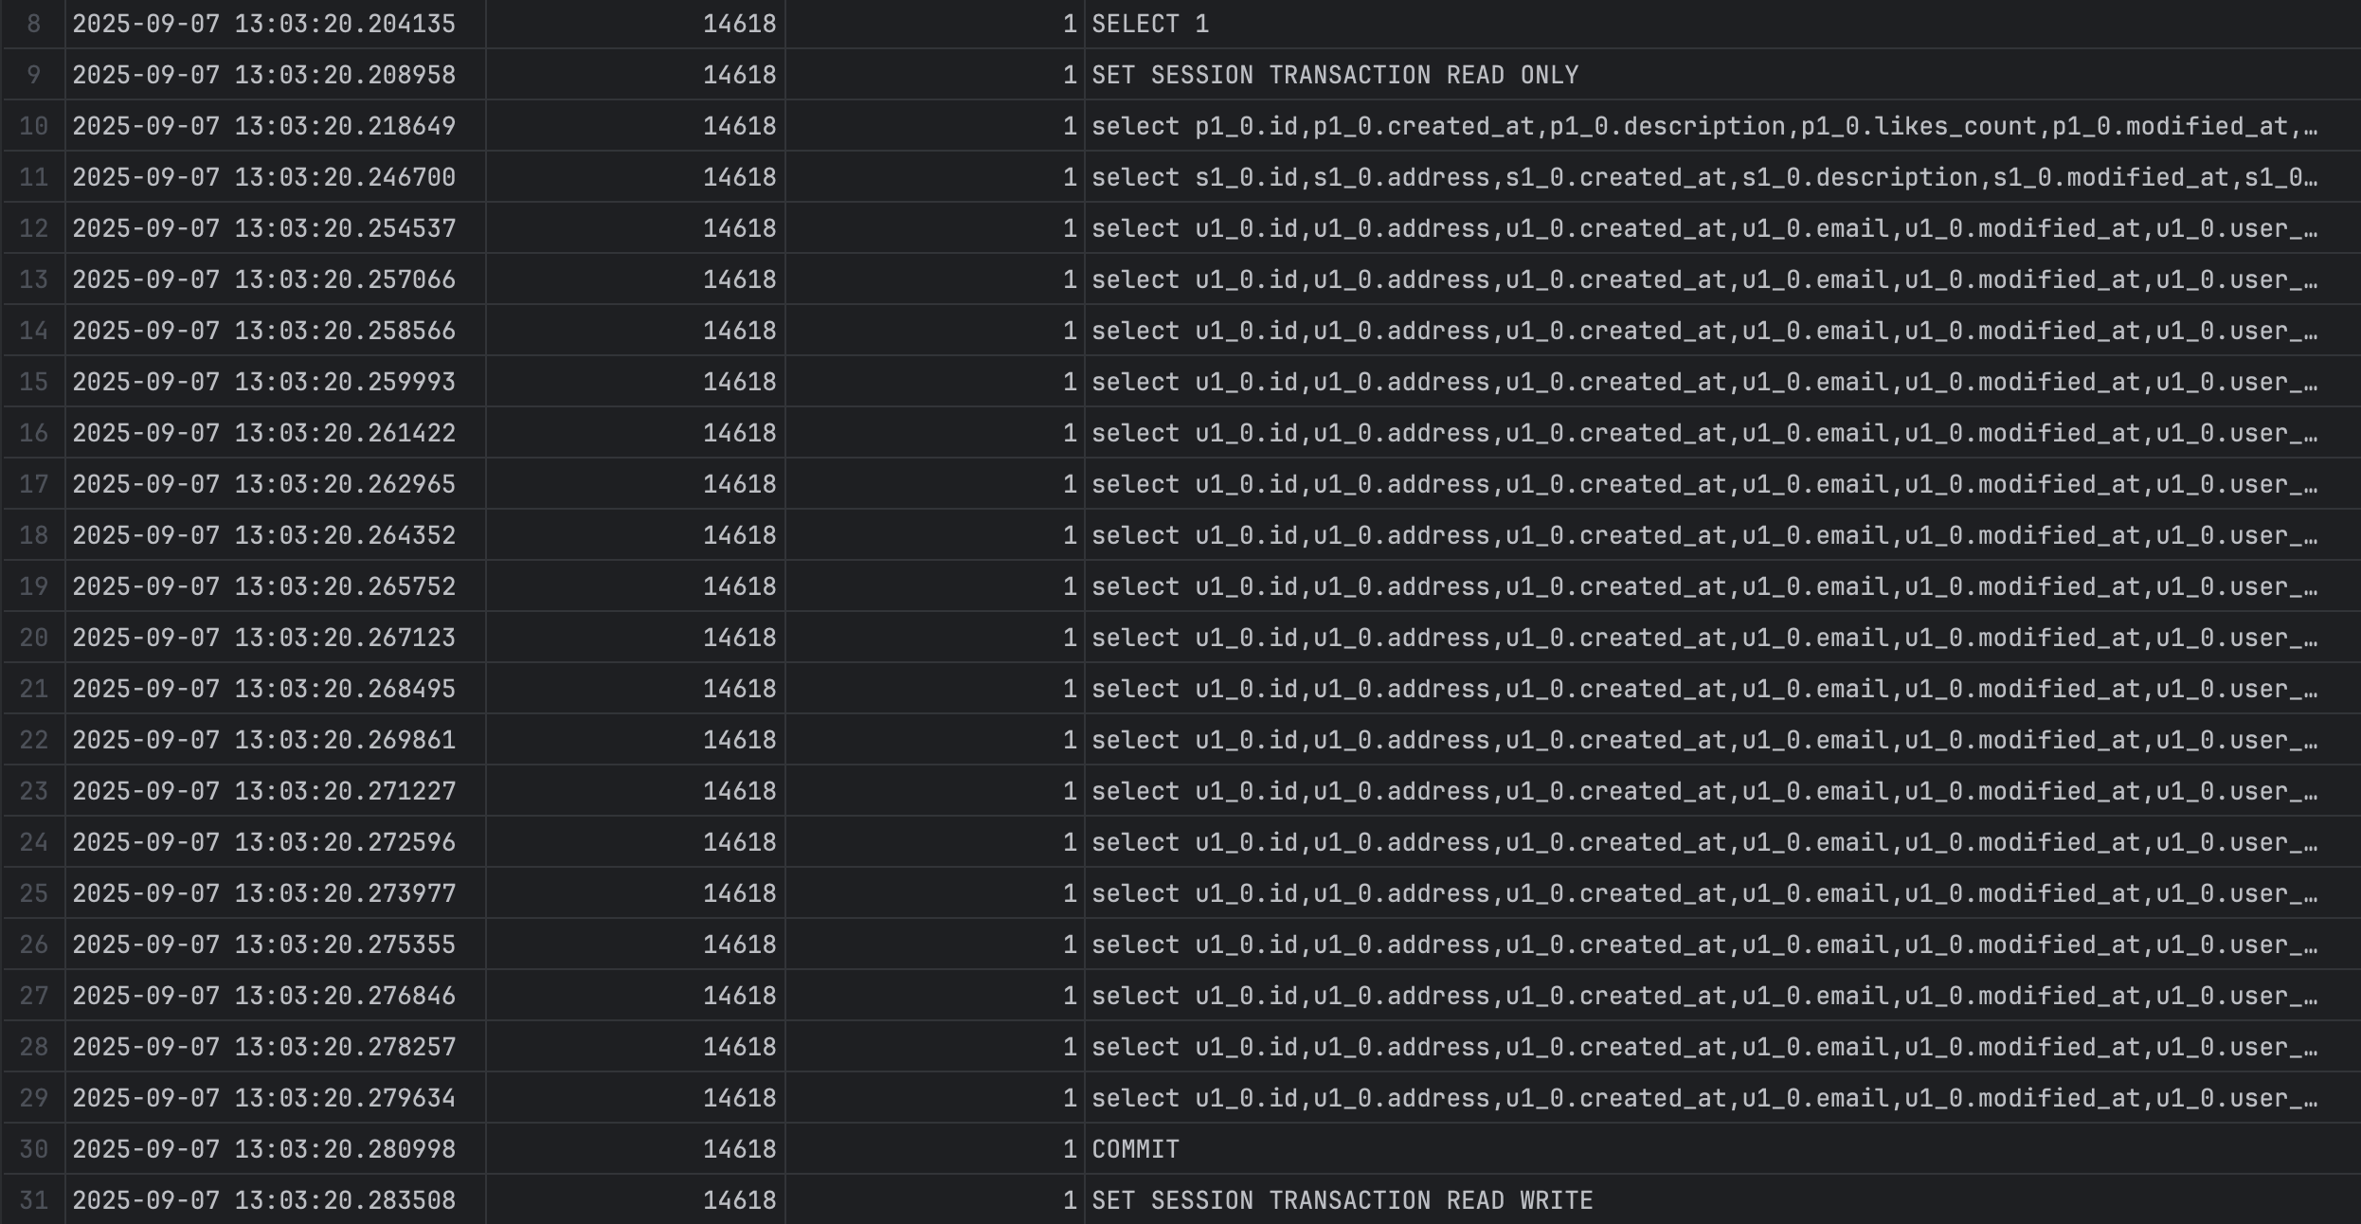Click row number 29 header
This screenshot has height=1224, width=2361.
33,1098
